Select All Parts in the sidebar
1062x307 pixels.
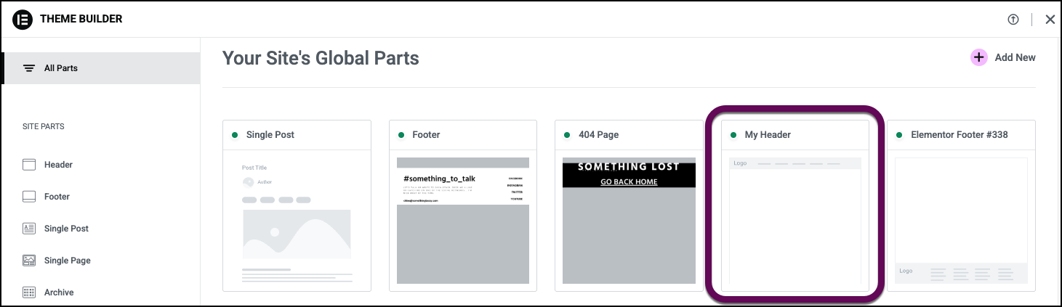[61, 68]
